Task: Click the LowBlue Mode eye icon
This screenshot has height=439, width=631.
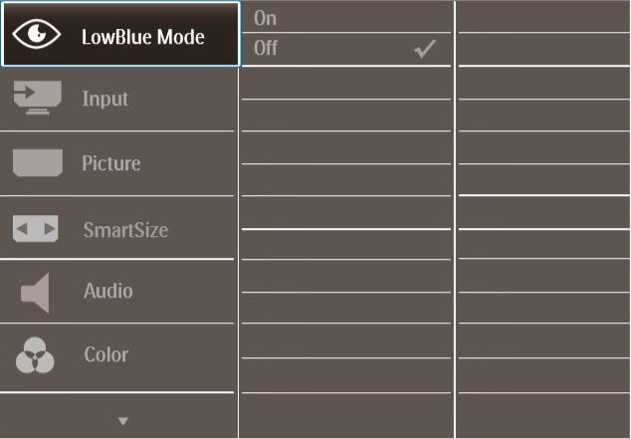Action: pyautogui.click(x=36, y=35)
